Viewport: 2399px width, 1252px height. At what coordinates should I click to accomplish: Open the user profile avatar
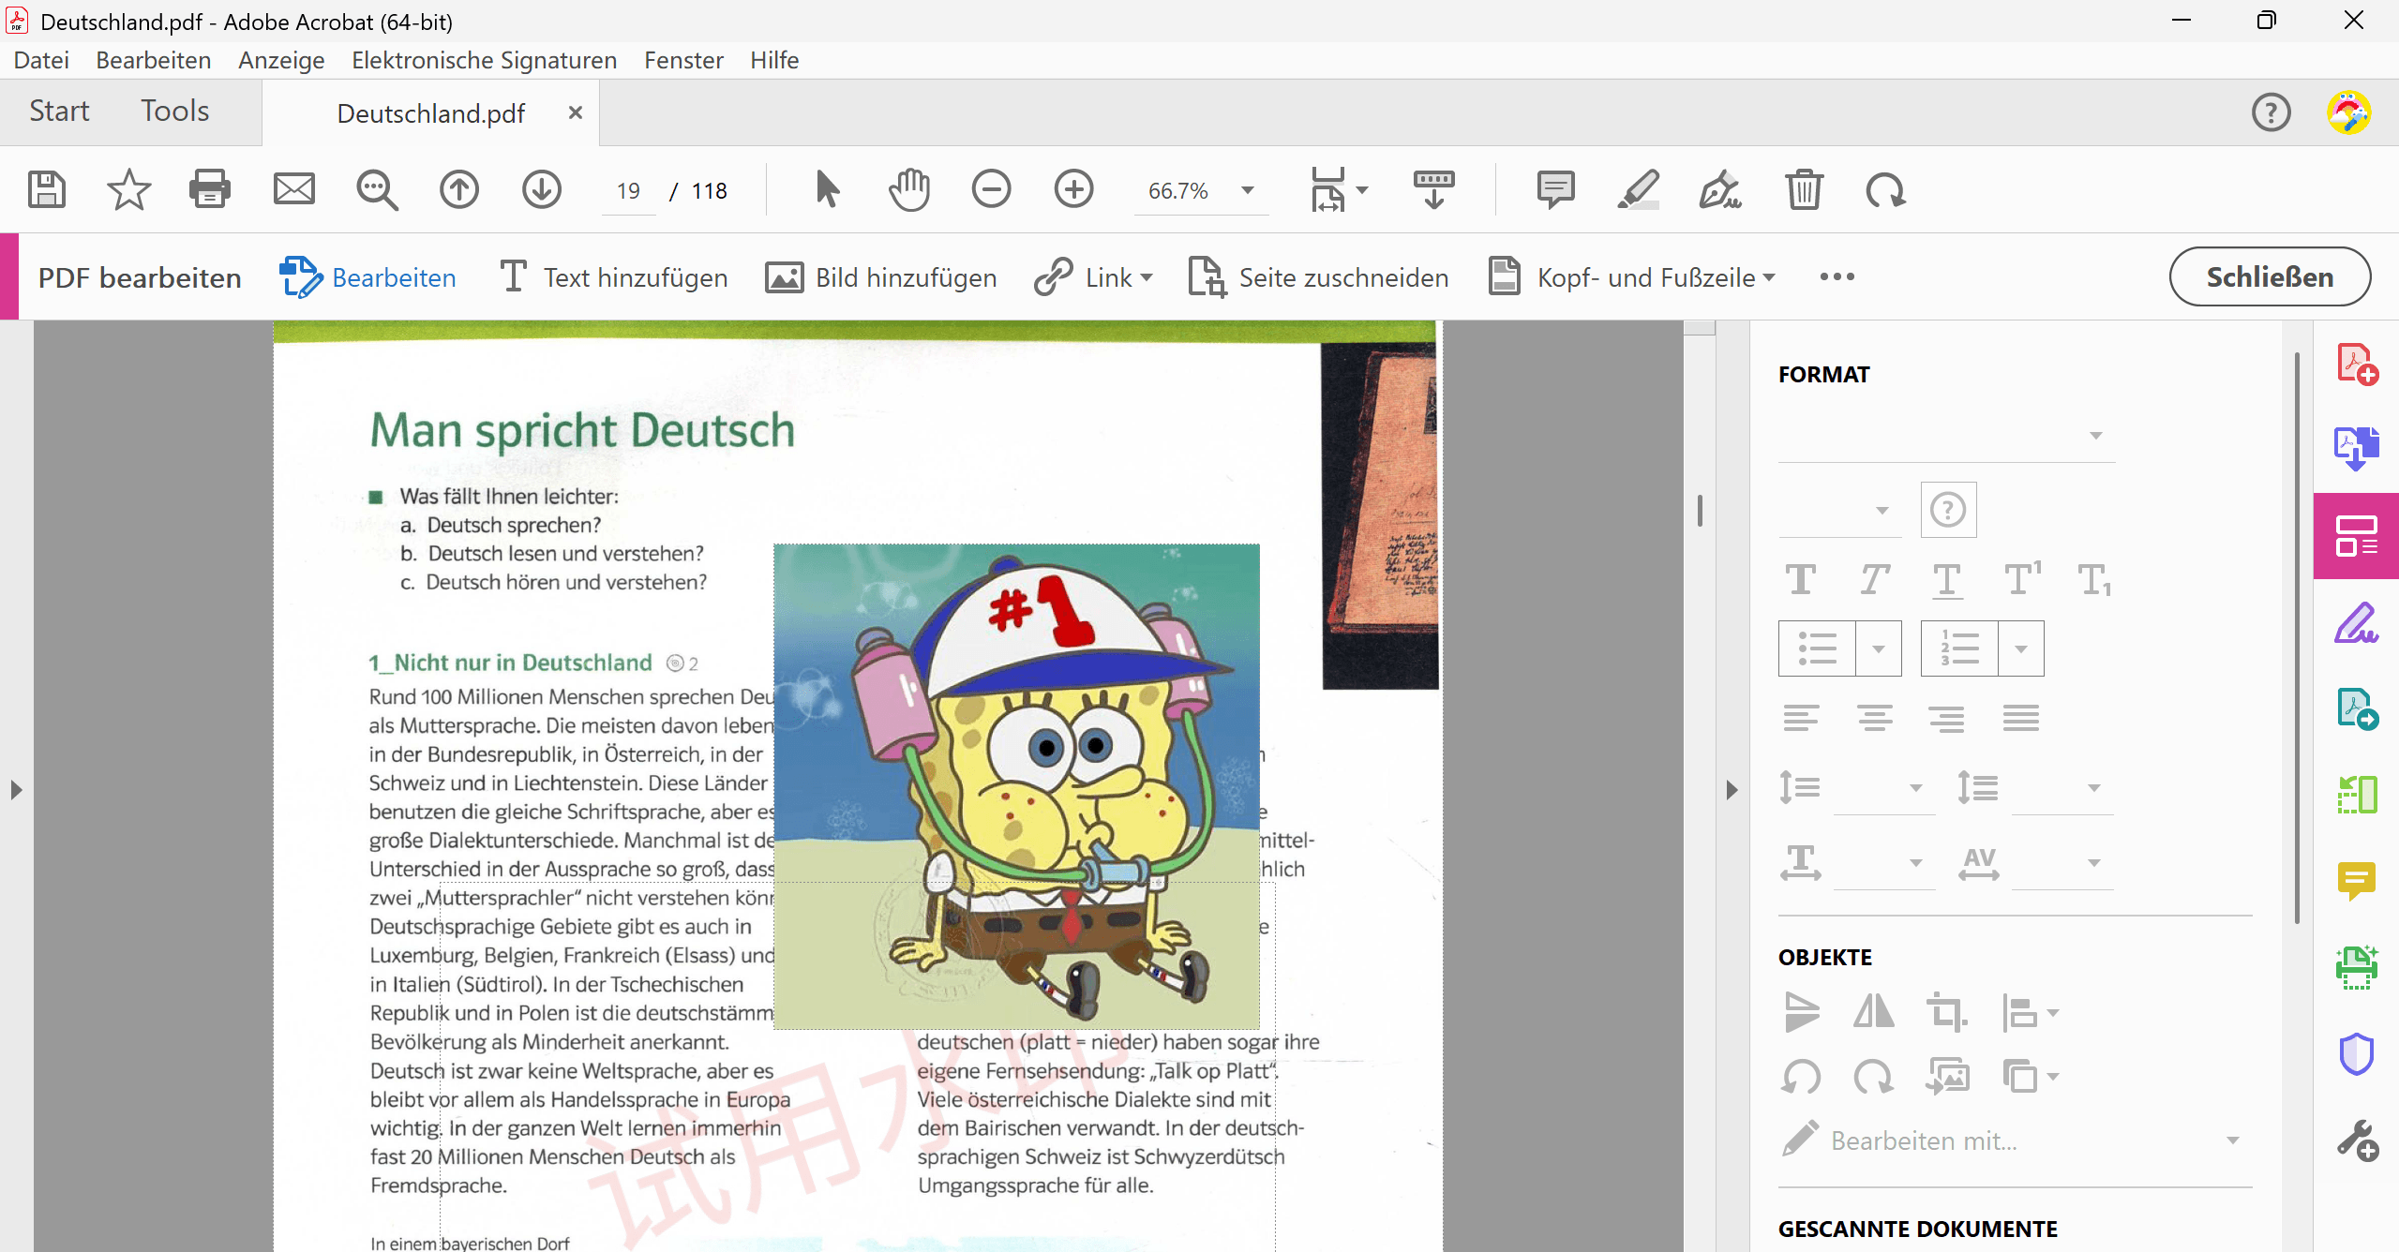point(2348,112)
